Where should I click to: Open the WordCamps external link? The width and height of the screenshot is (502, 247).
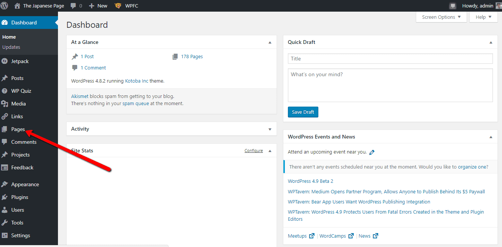tap(336, 236)
